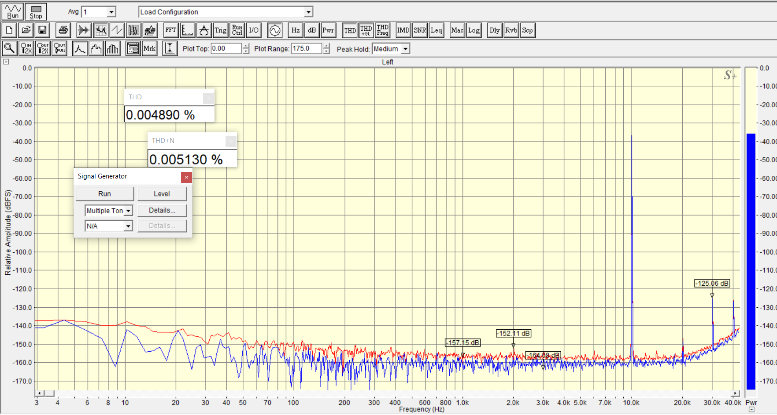Viewport: 777px width, 415px height.
Task: Open the SNR utility
Action: [x=420, y=30]
